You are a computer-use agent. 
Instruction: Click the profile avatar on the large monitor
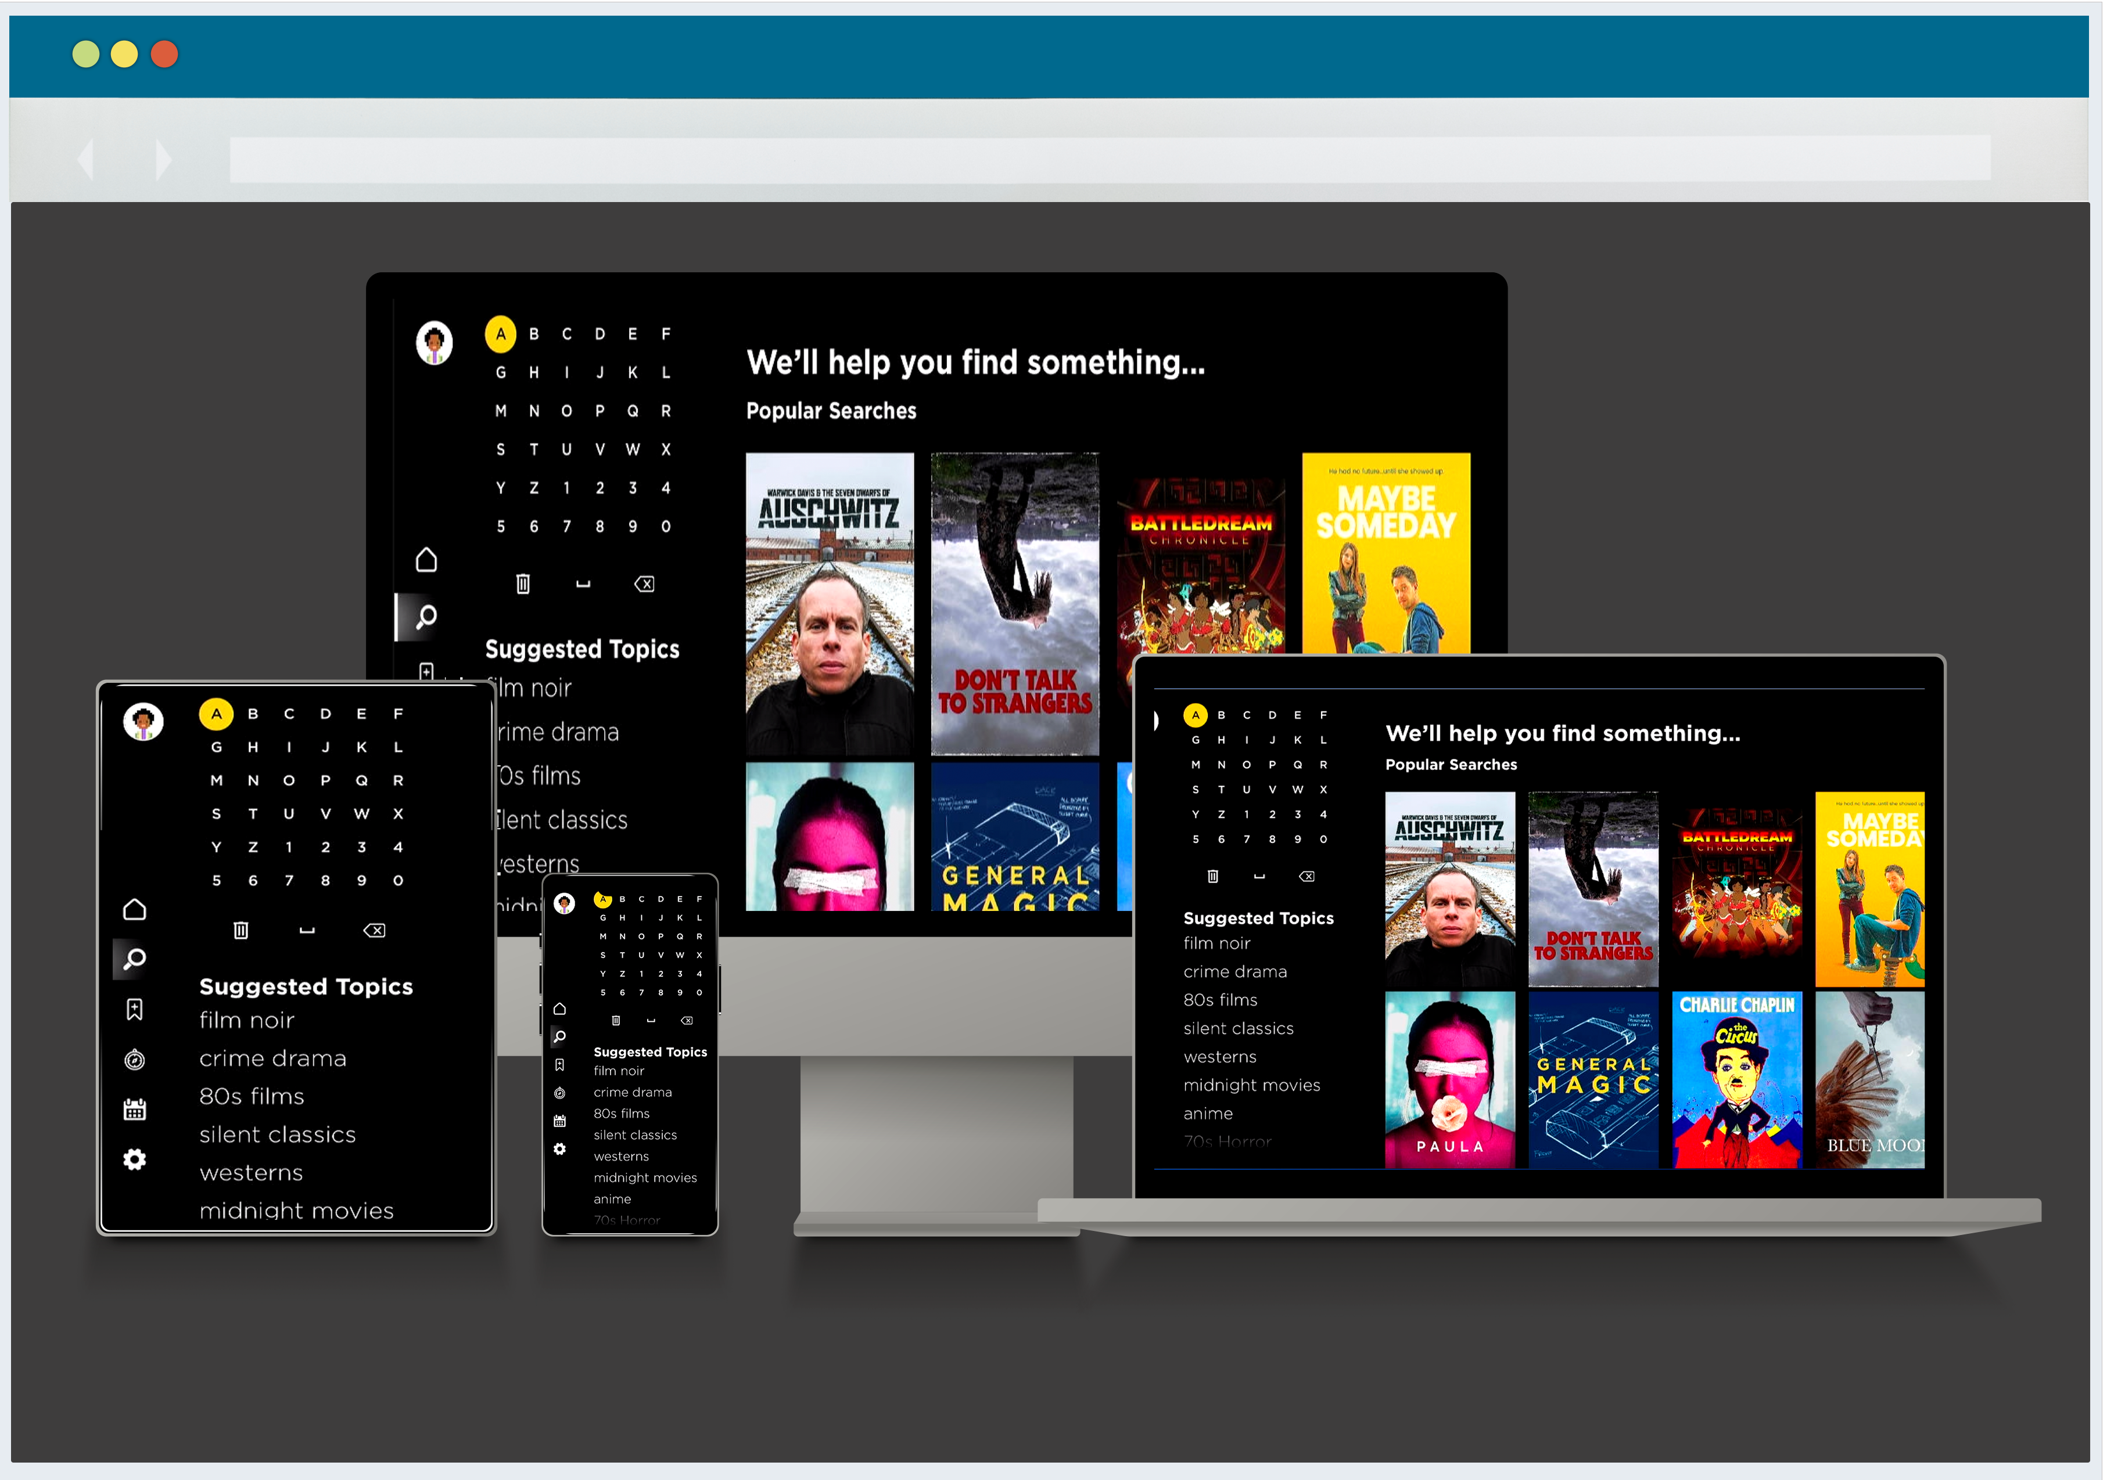[x=434, y=343]
